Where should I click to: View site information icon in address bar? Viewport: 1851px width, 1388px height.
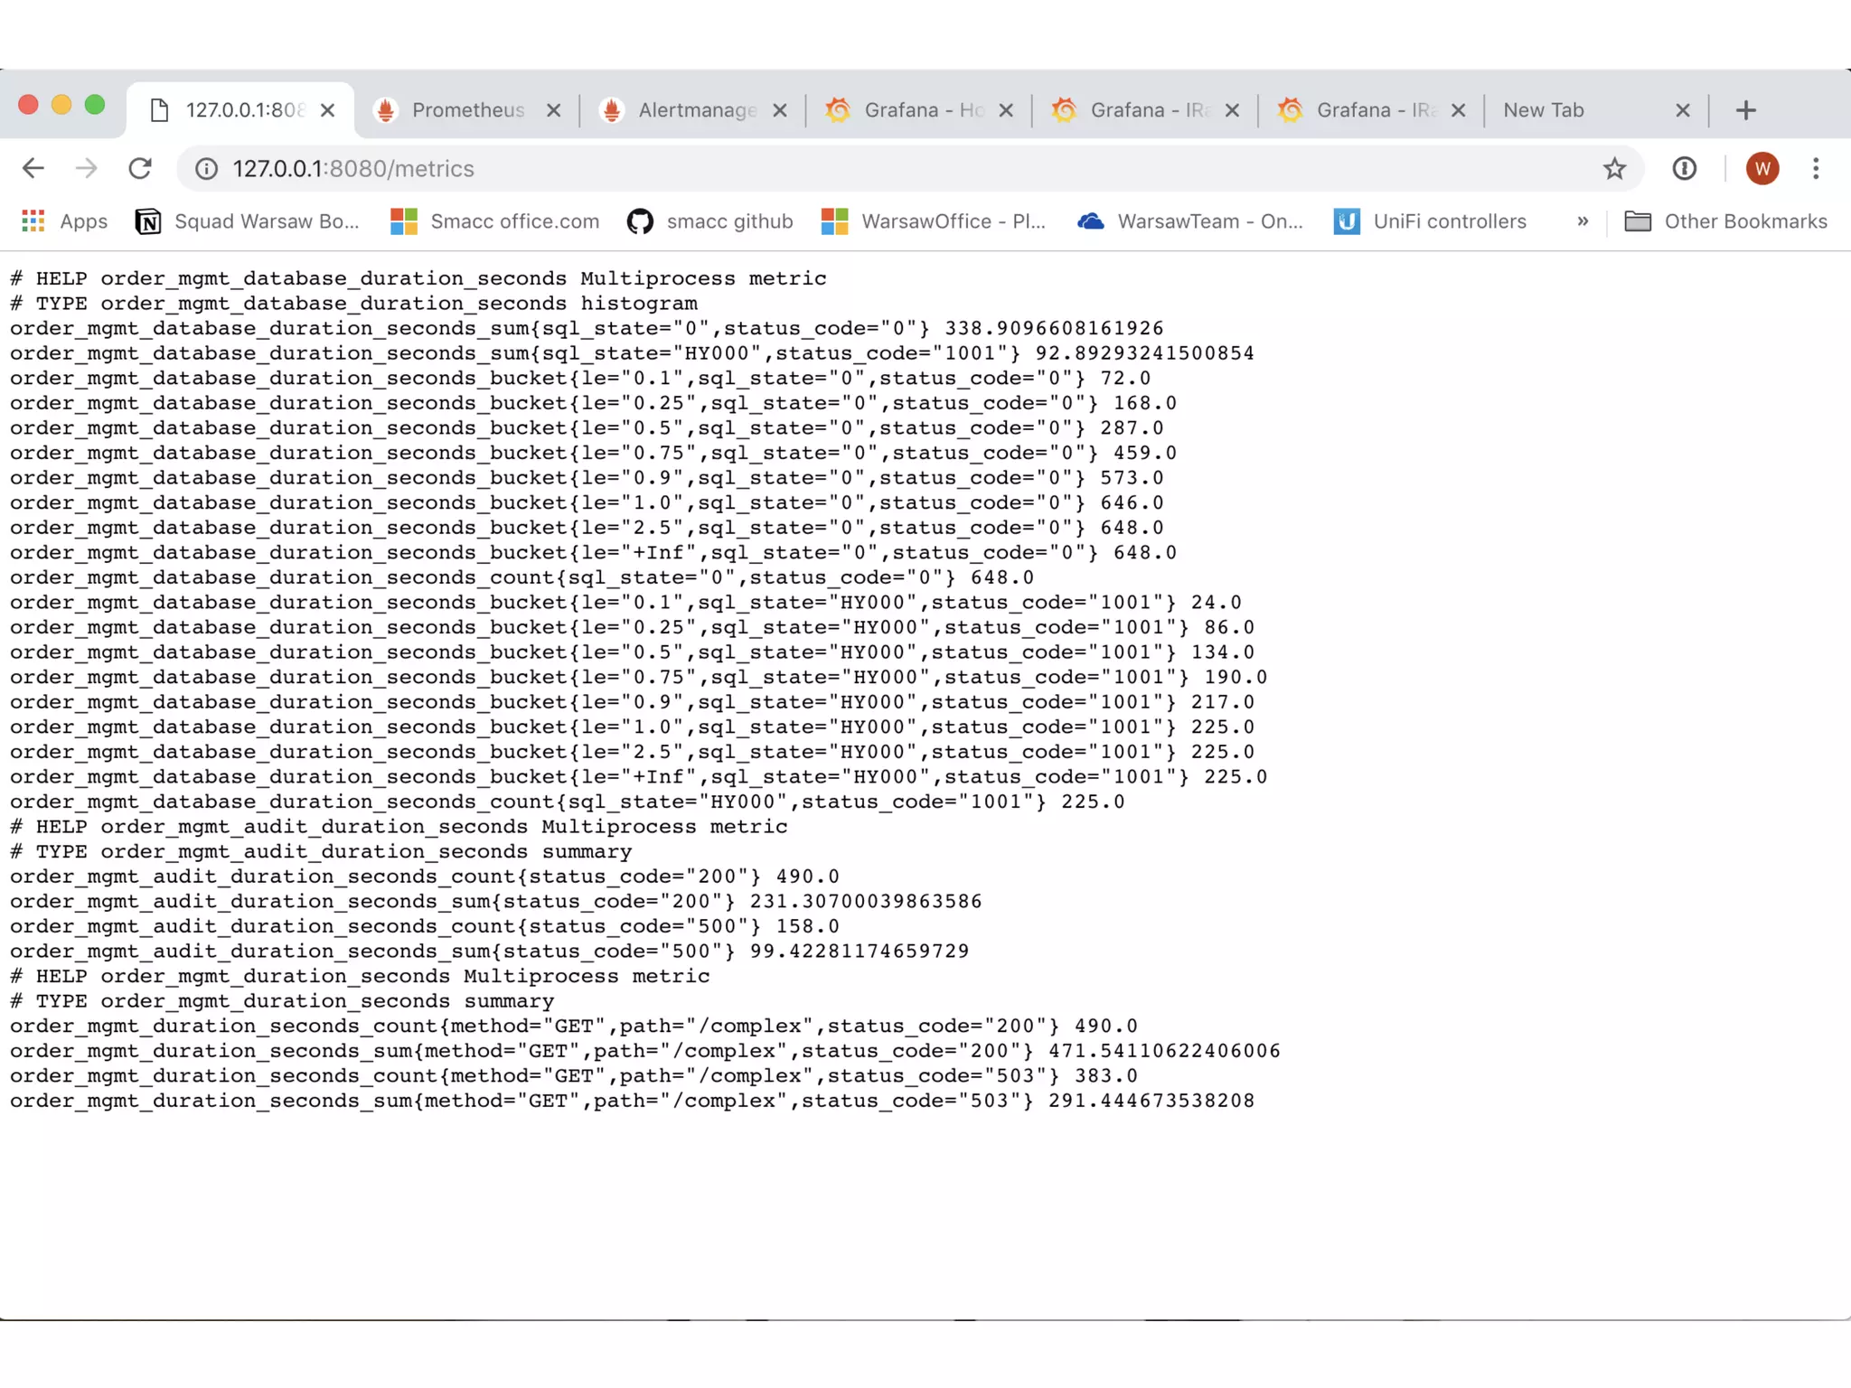coord(207,169)
